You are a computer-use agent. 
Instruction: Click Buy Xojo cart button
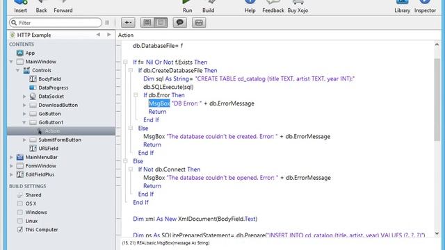298,6
